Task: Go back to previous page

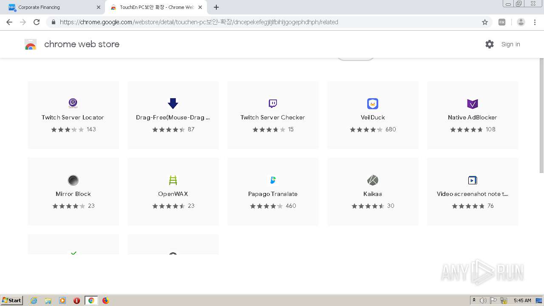Action: 9,22
